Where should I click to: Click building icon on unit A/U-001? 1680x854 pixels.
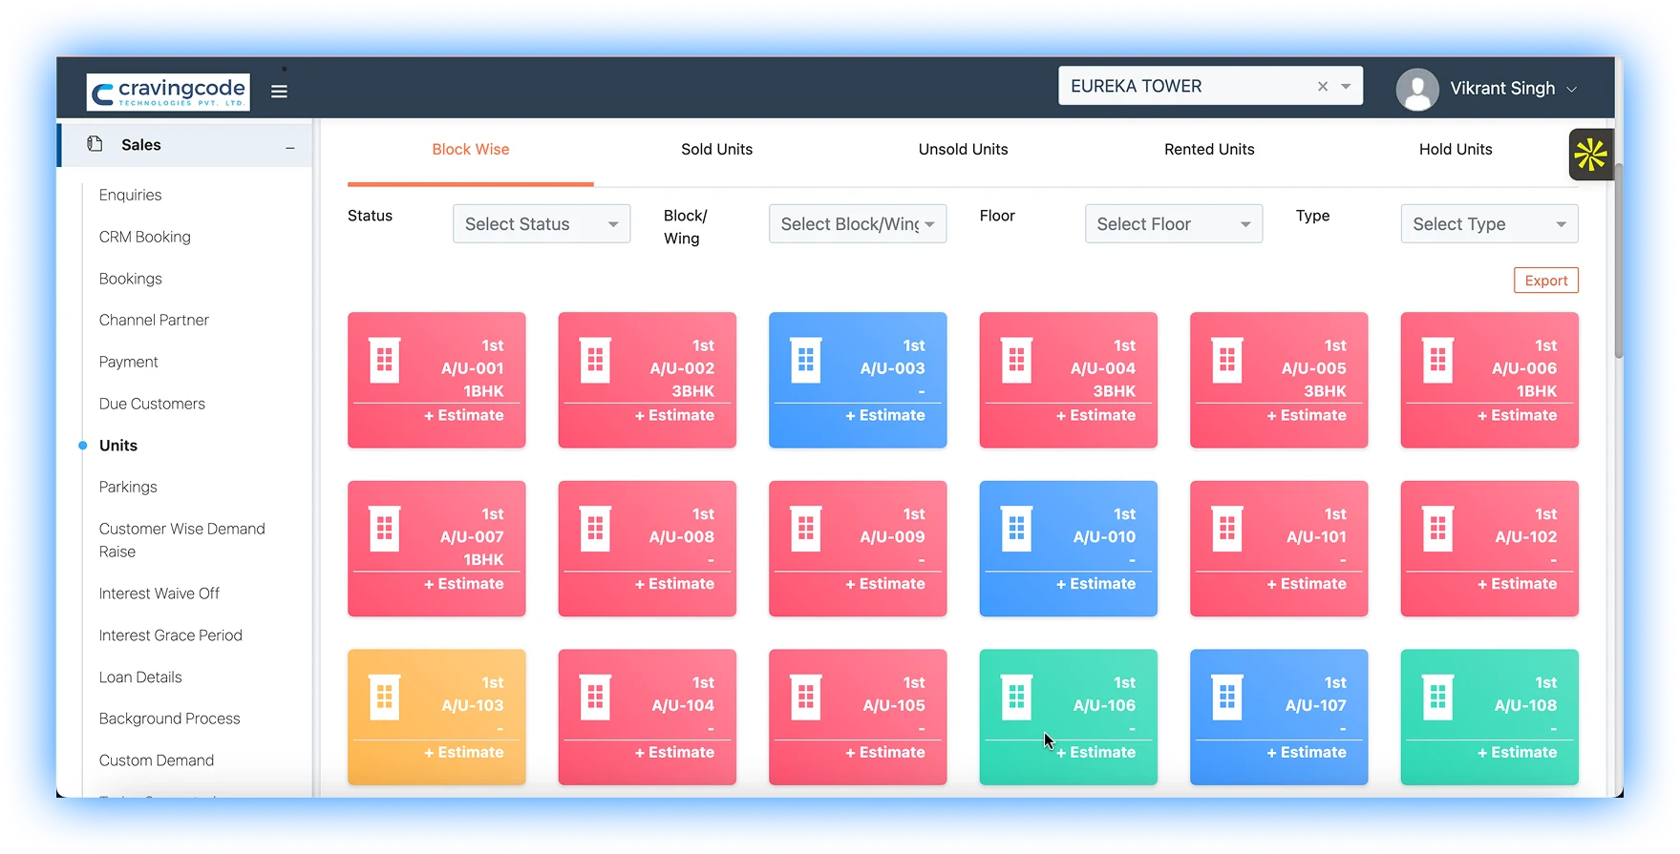385,360
